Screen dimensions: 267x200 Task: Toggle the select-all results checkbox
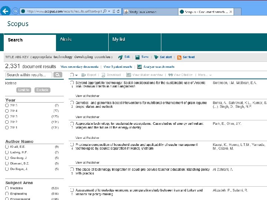[x=72, y=75]
